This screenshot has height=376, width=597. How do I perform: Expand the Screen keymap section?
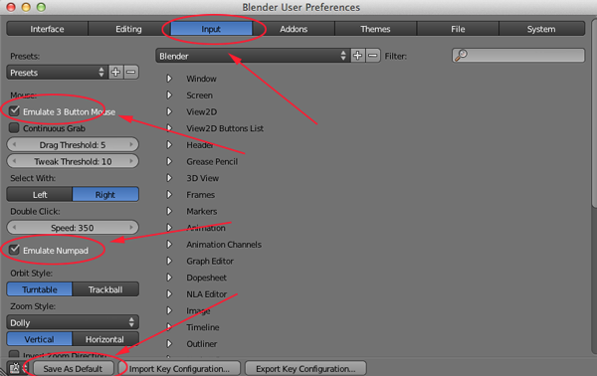[169, 94]
